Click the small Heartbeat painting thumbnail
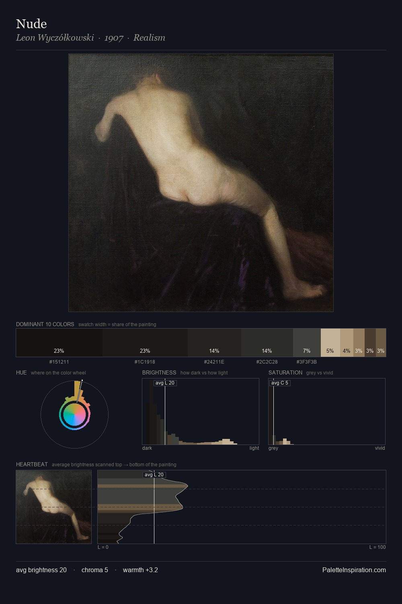The width and height of the screenshot is (402, 604). tap(54, 507)
